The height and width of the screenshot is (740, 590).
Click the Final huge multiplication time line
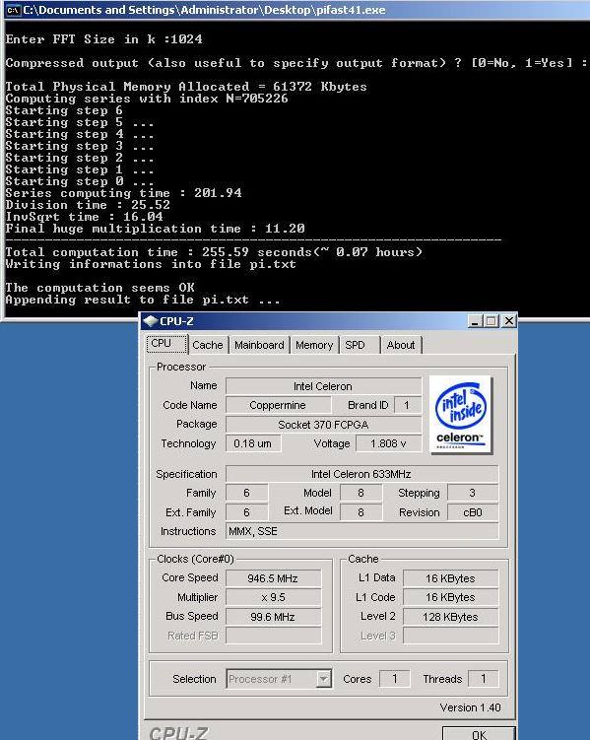tap(155, 229)
